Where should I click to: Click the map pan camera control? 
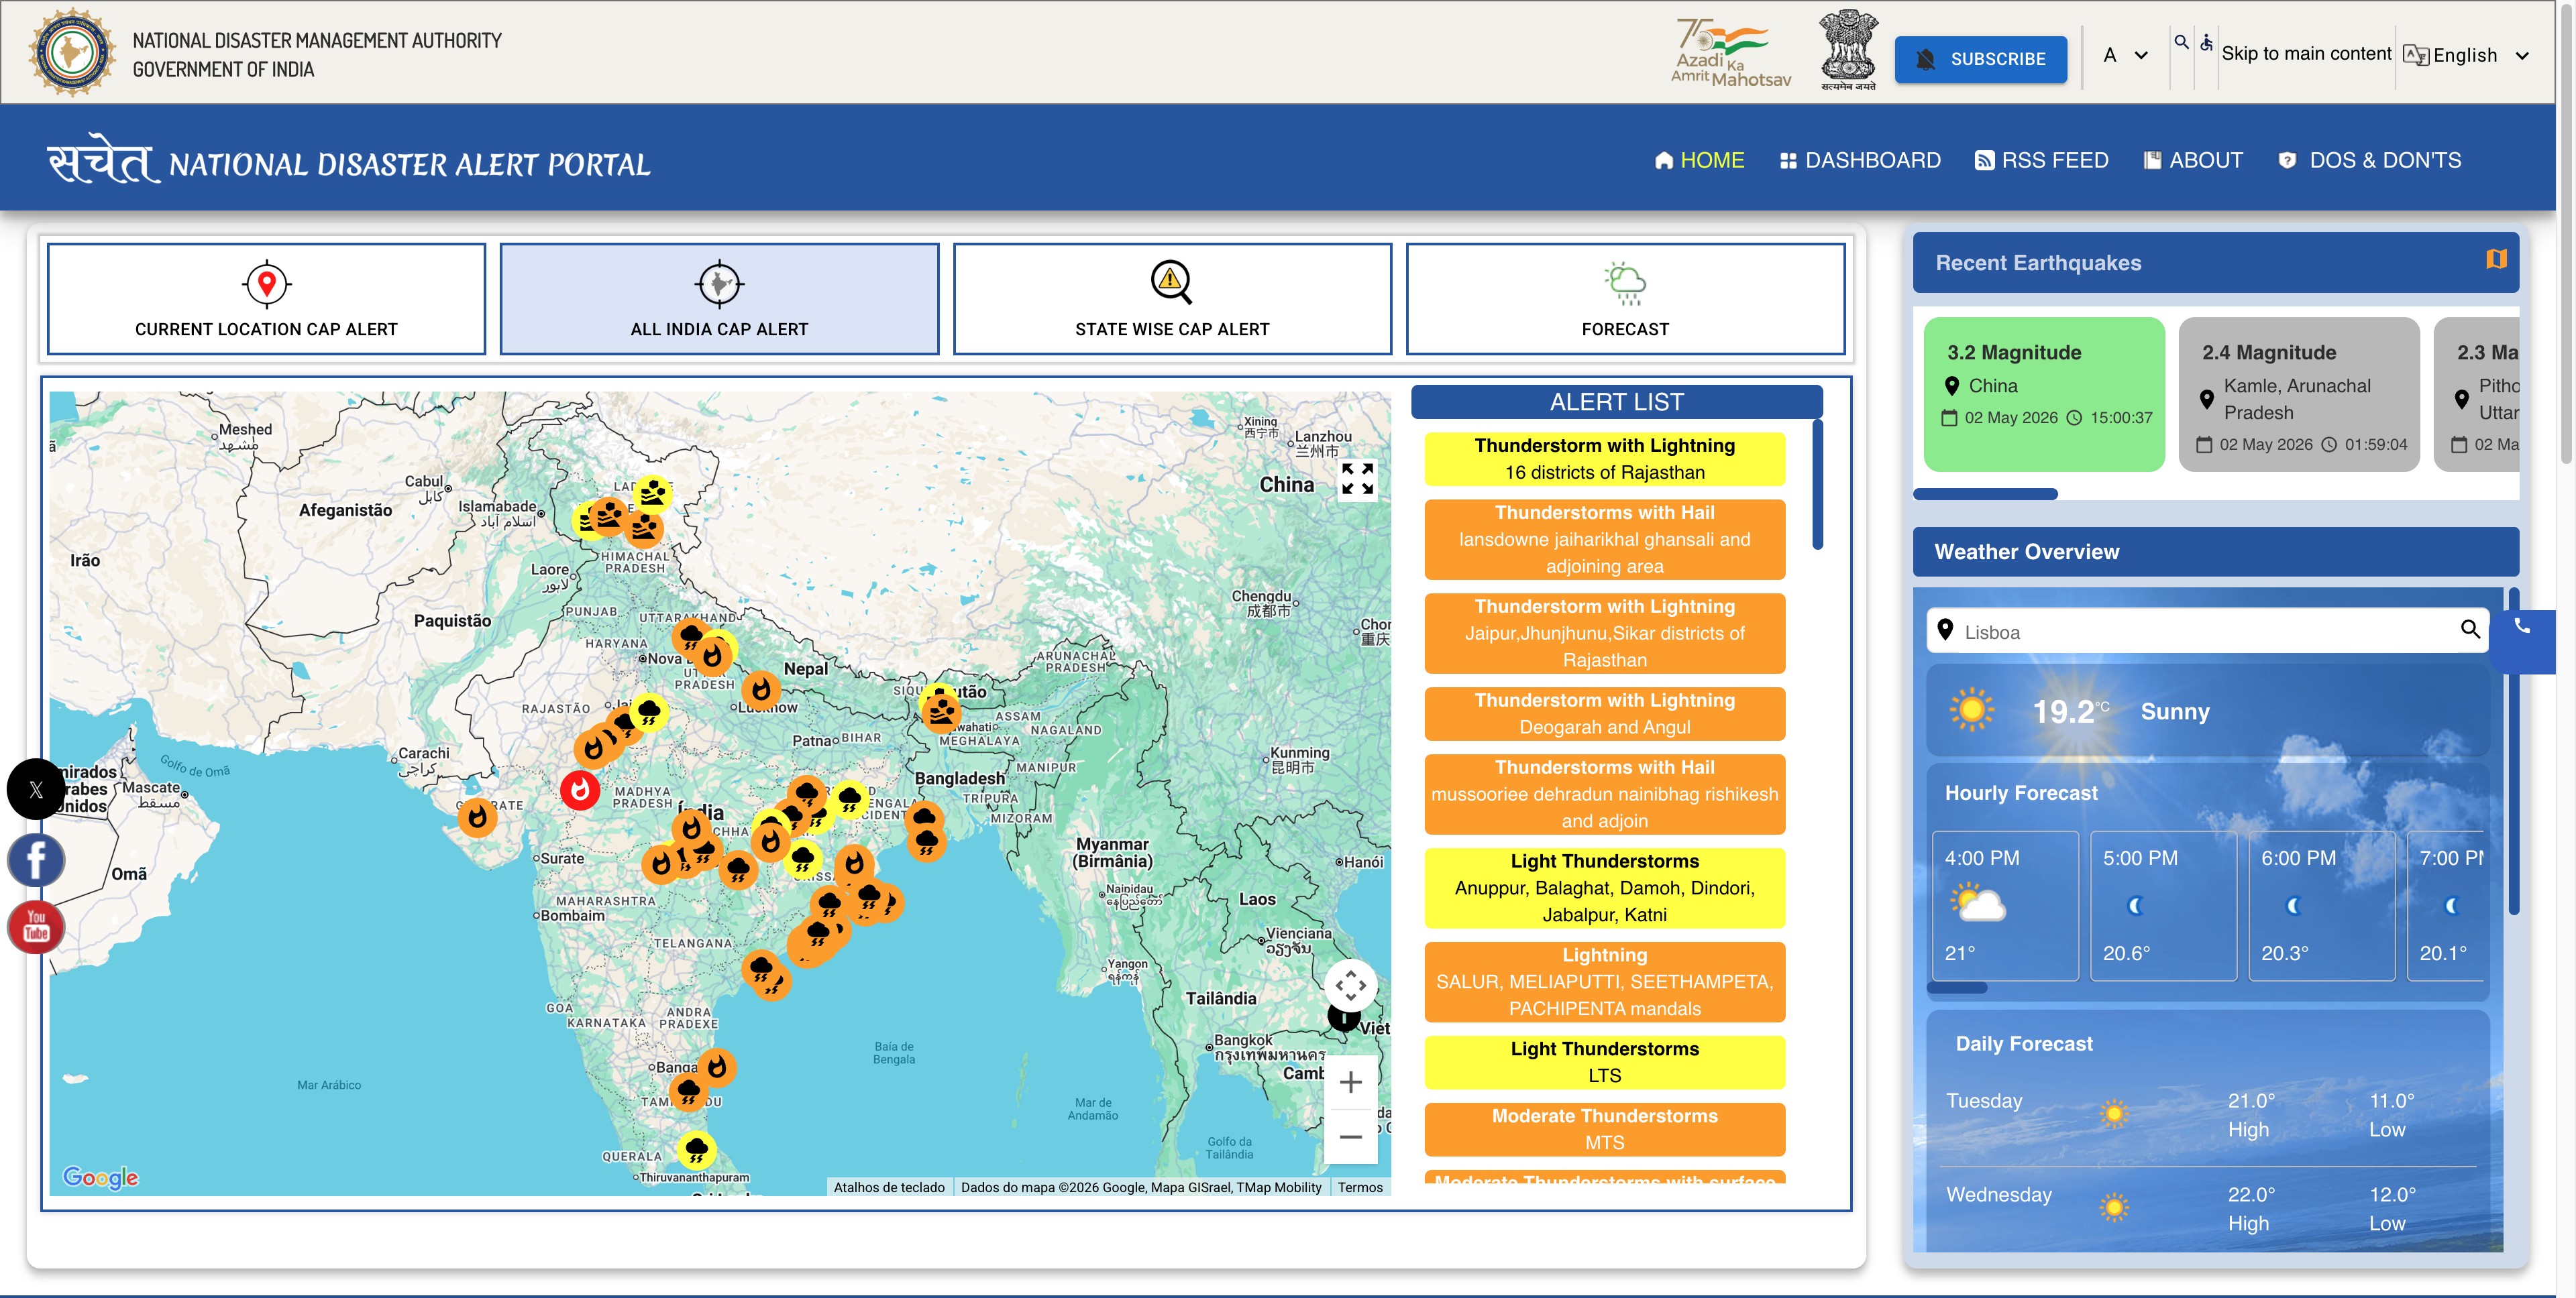tap(1350, 986)
